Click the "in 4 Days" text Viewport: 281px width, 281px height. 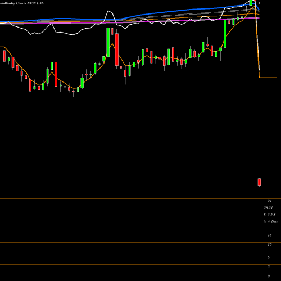pyautogui.click(x=270, y=221)
